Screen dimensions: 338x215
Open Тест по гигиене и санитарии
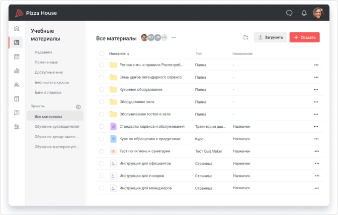[145, 151]
